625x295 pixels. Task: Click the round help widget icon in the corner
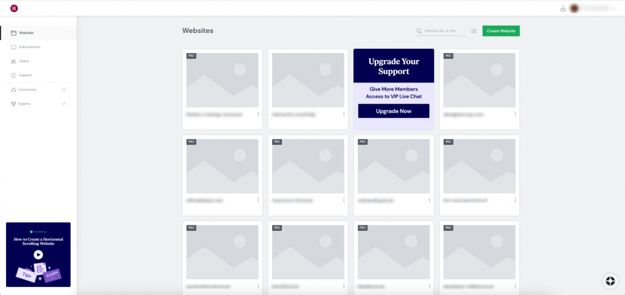tap(609, 280)
